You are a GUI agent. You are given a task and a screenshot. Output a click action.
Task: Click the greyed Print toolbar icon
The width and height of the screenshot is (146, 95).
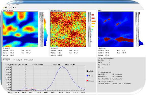coord(9,8)
